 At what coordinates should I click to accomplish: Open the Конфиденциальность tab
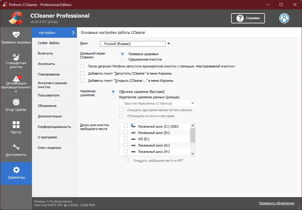pos(54,127)
